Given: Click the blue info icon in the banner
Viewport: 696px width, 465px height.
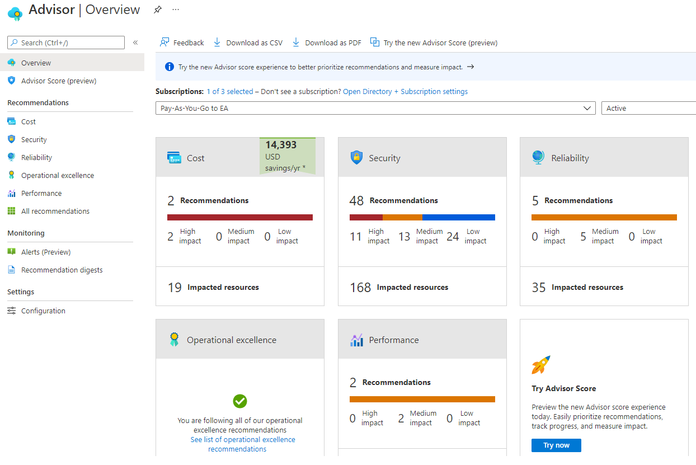Looking at the screenshot, I should 170,67.
